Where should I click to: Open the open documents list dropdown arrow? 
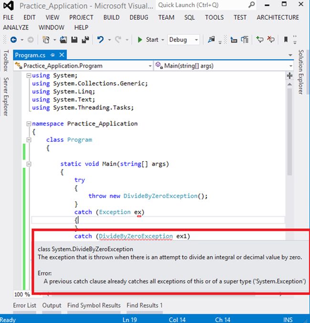point(290,55)
